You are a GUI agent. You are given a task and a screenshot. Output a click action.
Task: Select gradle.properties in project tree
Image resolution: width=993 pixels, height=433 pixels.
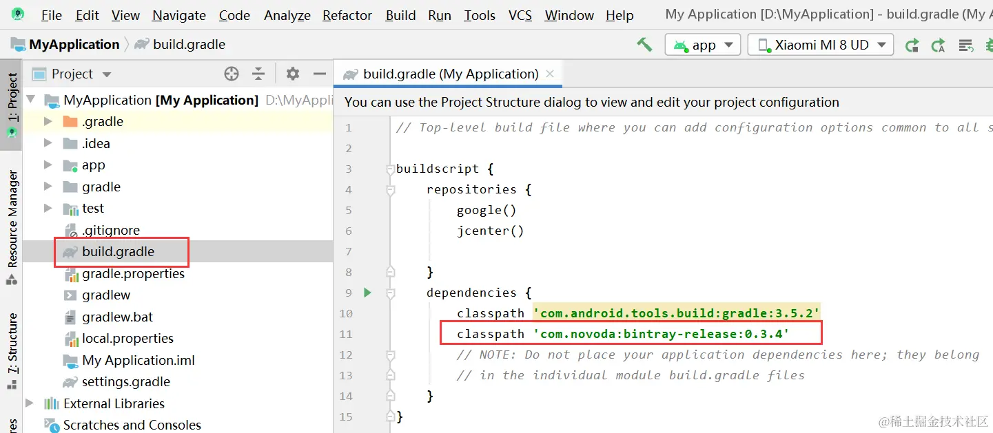coord(133,273)
